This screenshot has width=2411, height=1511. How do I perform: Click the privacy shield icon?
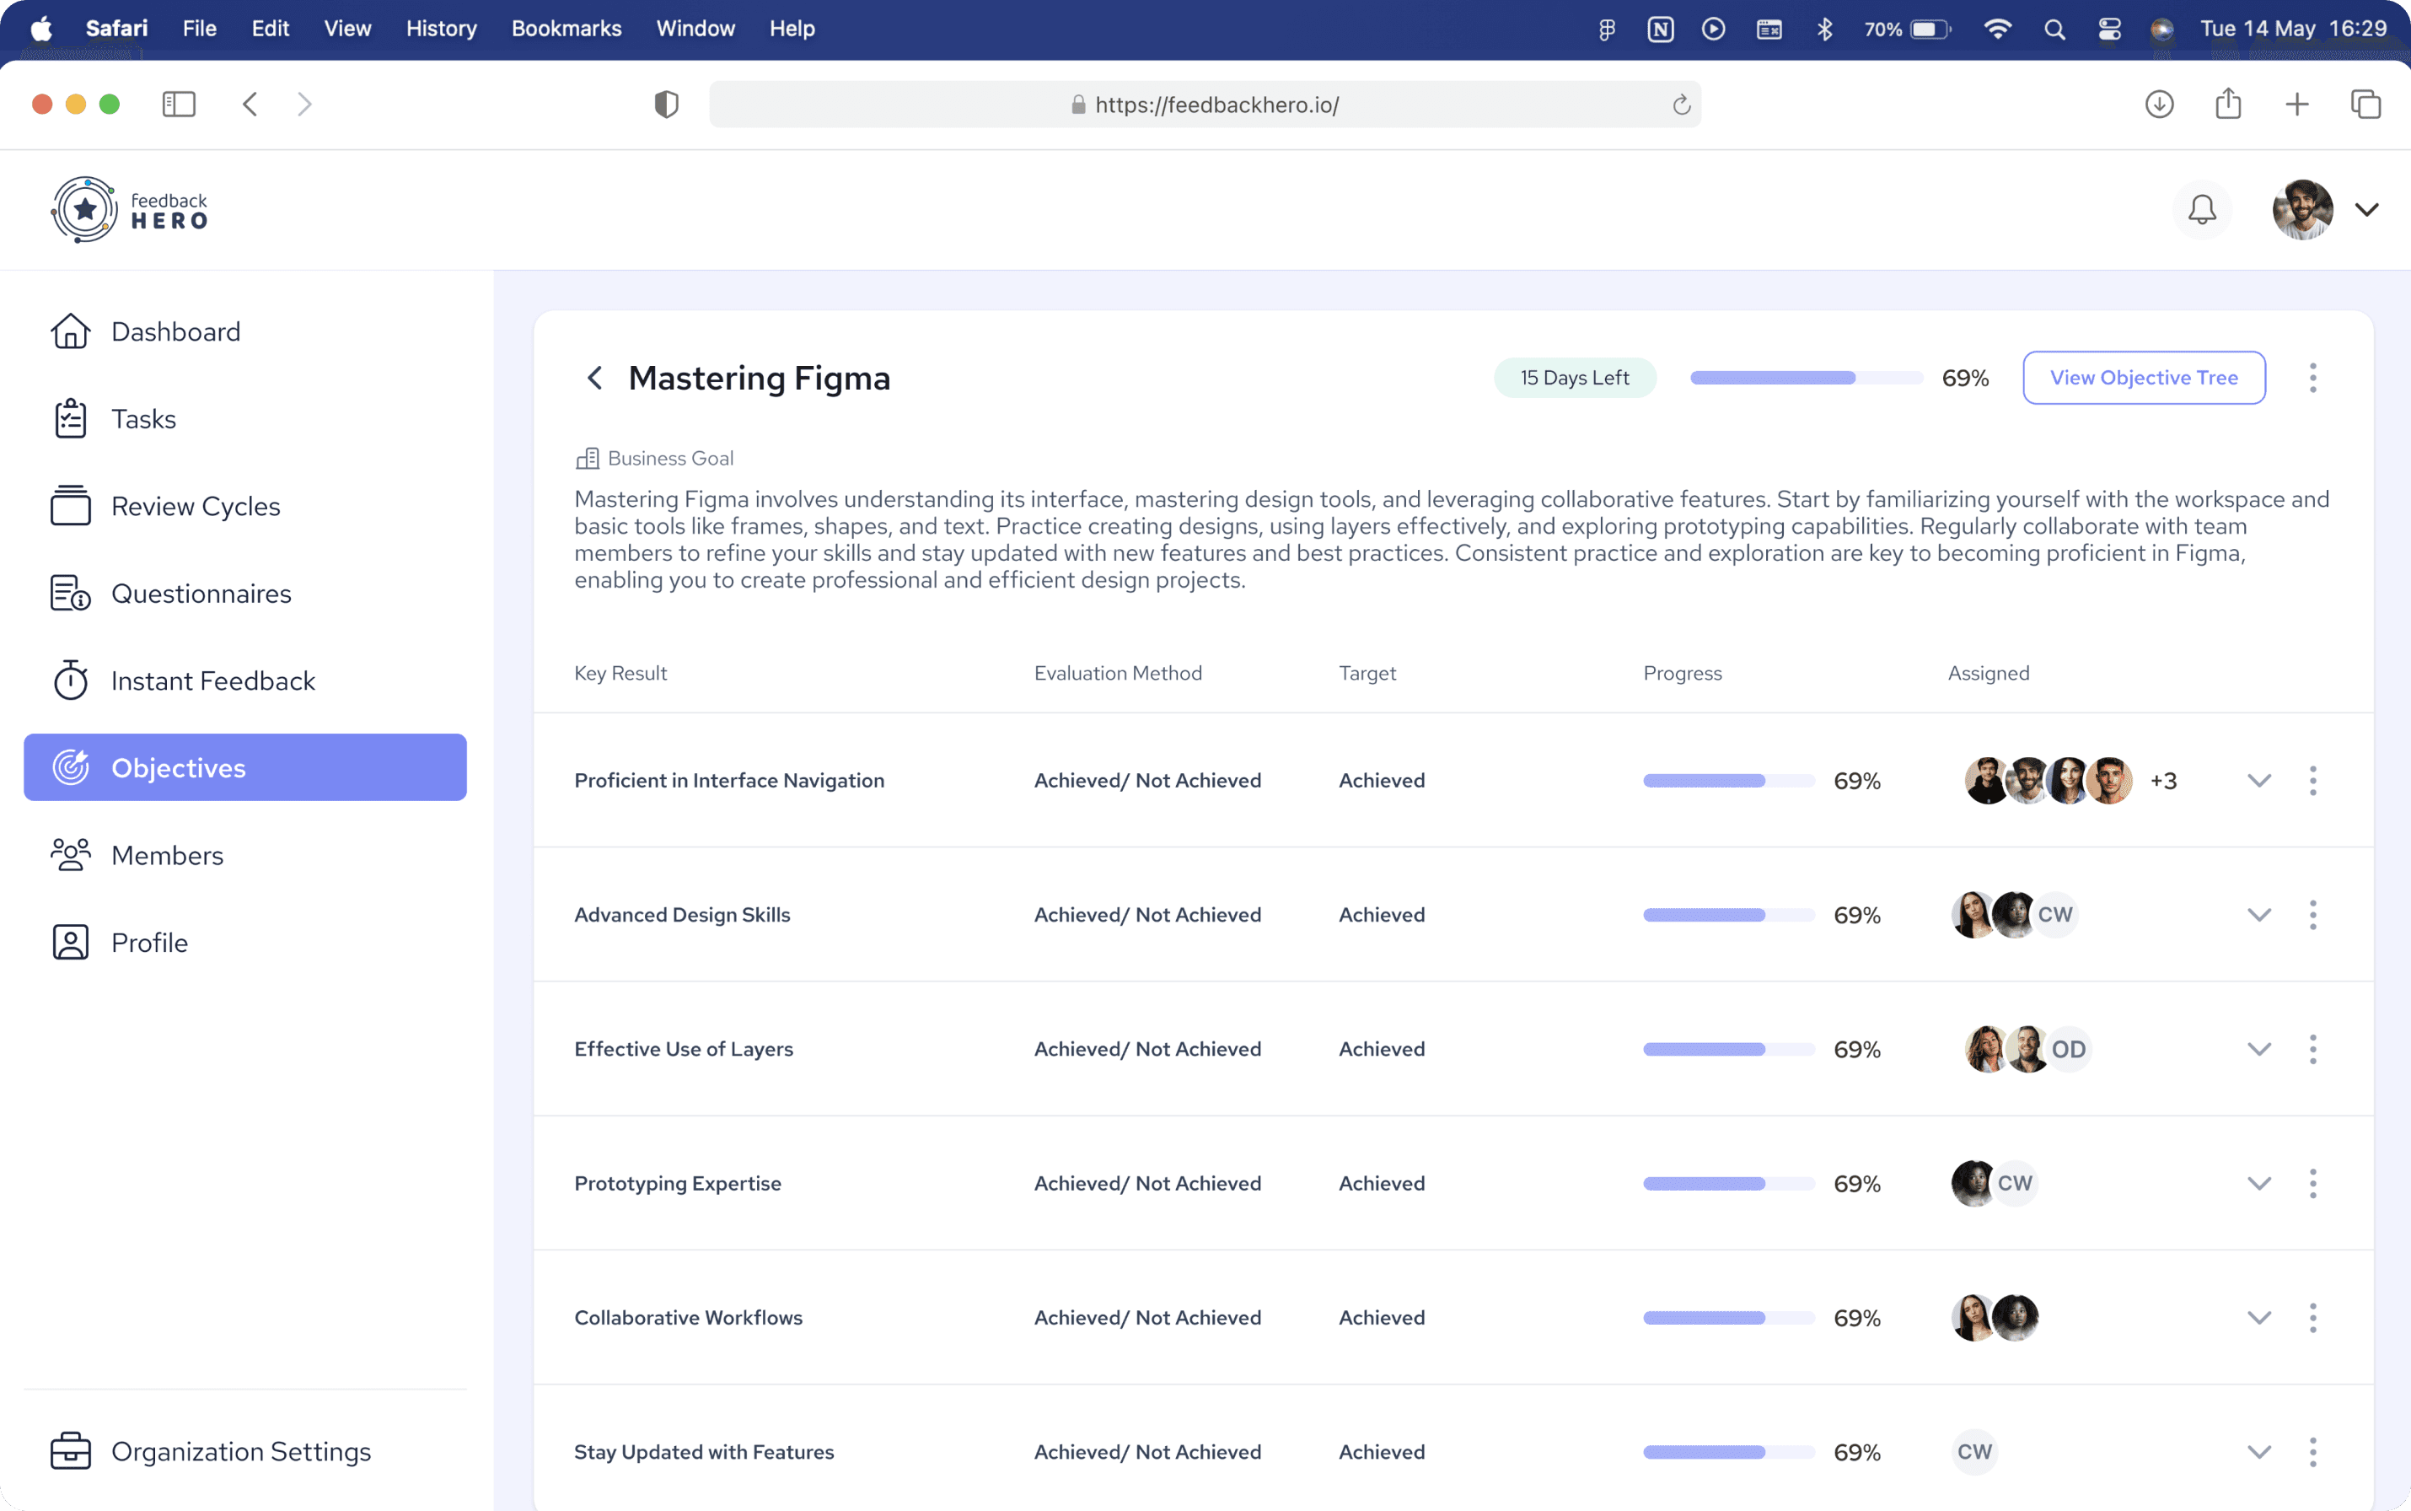point(667,104)
